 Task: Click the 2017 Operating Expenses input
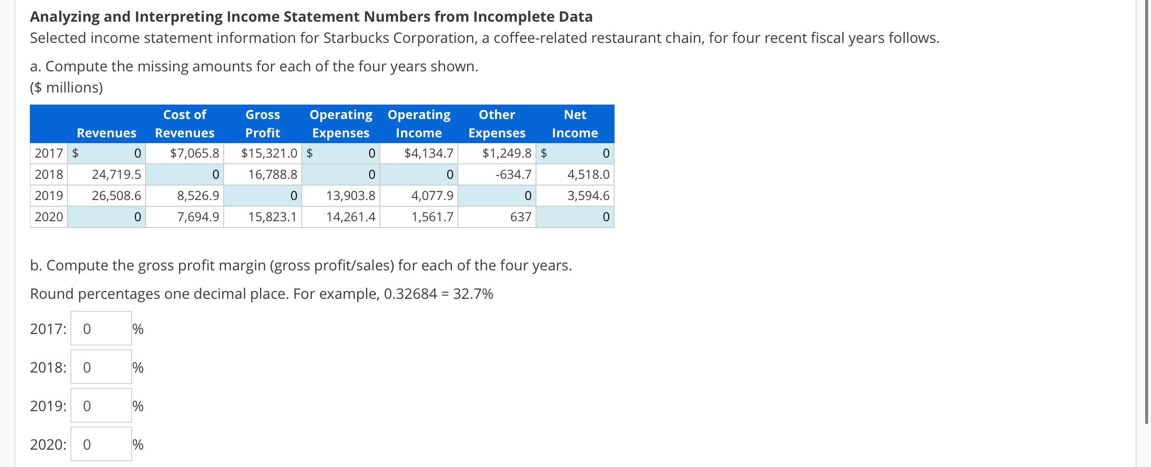coord(341,153)
